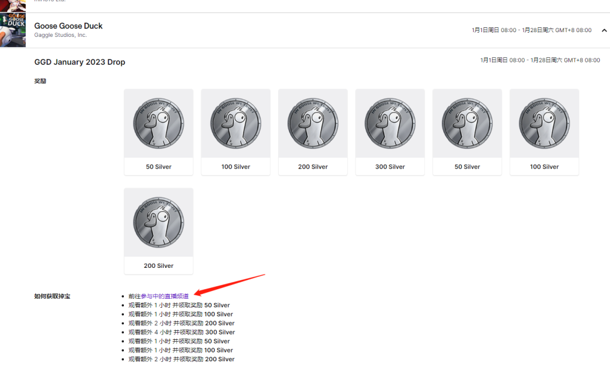
Task: Select the 200 Silver coin in second row
Action: coord(158,222)
